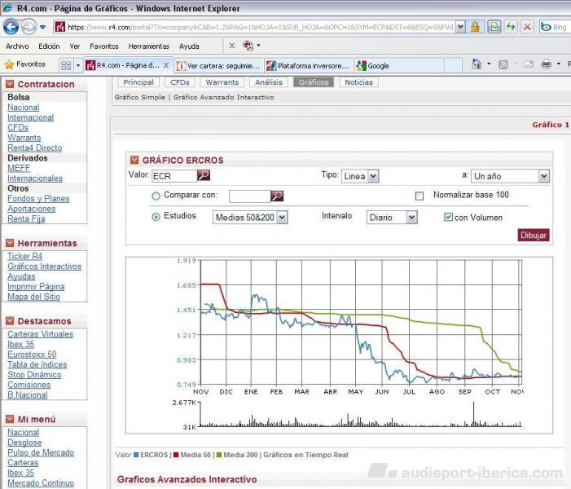Click the Bing search icon
The image size is (571, 489).
point(546,27)
